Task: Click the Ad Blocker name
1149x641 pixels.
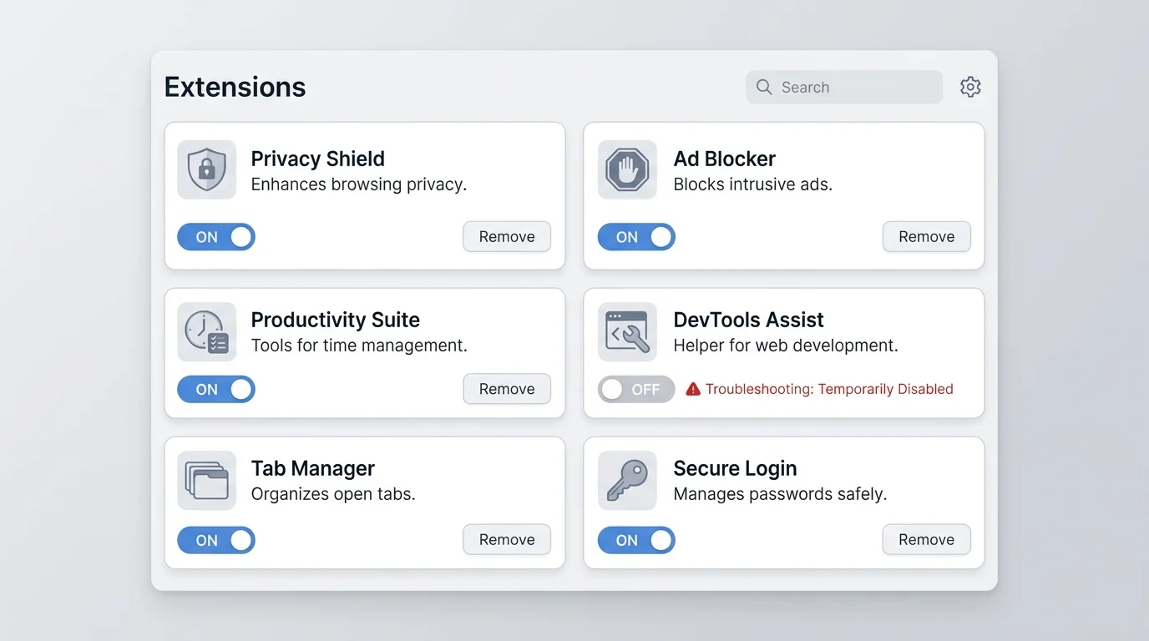Action: 725,159
